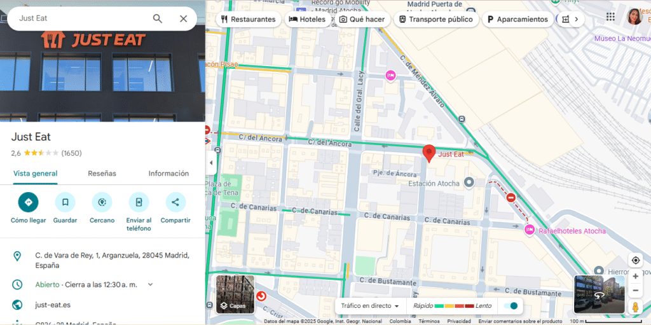Select the Rafaelhoteles Atocha hotel pin

(530, 230)
